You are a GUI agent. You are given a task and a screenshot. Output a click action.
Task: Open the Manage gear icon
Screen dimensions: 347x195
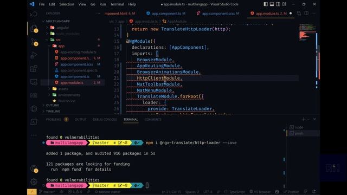pyautogui.click(x=34, y=181)
